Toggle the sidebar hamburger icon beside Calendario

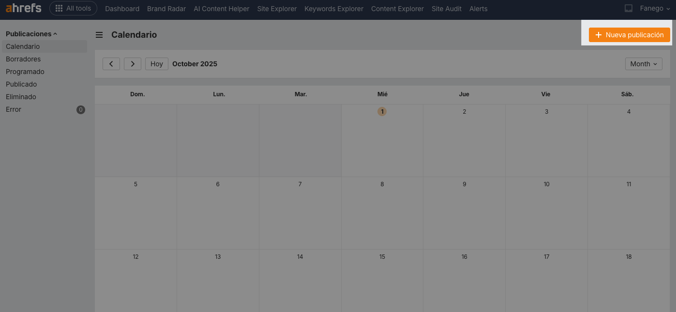pos(99,35)
